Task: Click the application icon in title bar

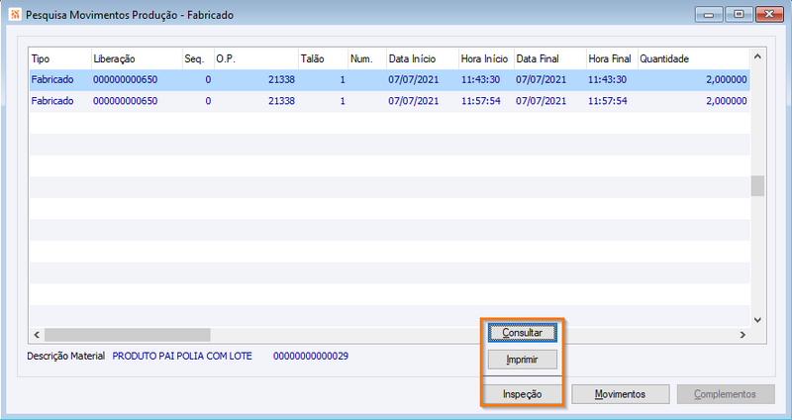Action: 15,14
